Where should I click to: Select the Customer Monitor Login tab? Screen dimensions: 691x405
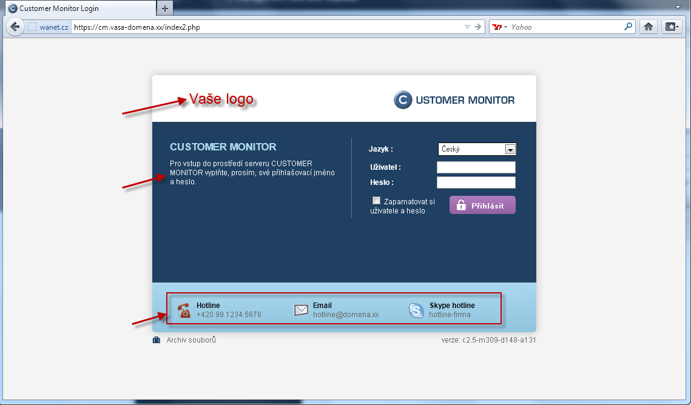[x=79, y=8]
